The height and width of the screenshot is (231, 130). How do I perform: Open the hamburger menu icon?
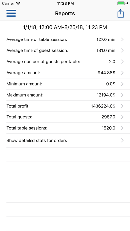[x=11, y=13]
